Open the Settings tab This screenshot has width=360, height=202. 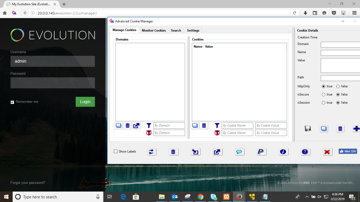(193, 30)
